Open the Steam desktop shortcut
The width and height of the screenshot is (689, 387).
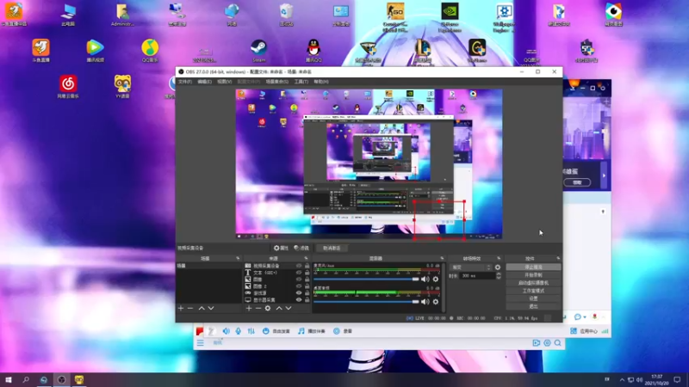pyautogui.click(x=258, y=48)
